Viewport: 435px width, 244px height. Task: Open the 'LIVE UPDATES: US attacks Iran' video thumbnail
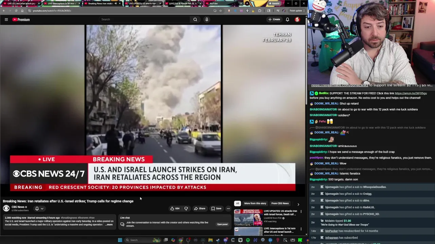click(248, 218)
